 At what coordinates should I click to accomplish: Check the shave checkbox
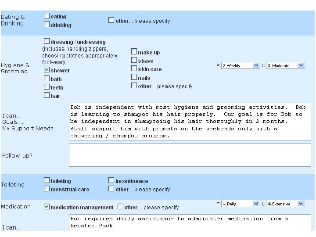tap(134, 60)
